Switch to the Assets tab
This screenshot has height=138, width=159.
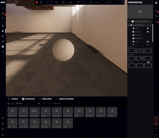click(x=13, y=99)
